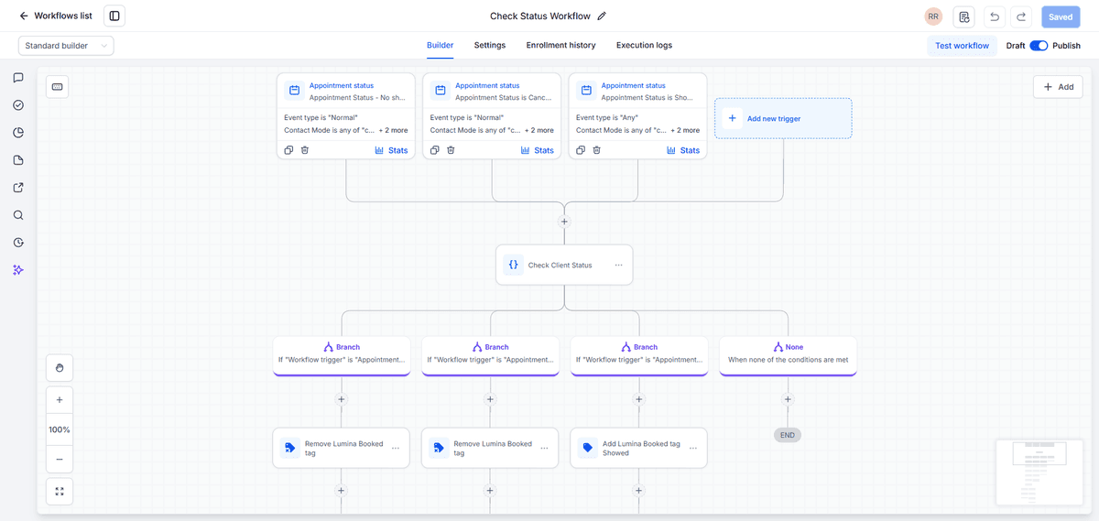Viewport: 1099px width, 521px height.
Task: Open the Execution logs tab
Action: [x=644, y=45]
